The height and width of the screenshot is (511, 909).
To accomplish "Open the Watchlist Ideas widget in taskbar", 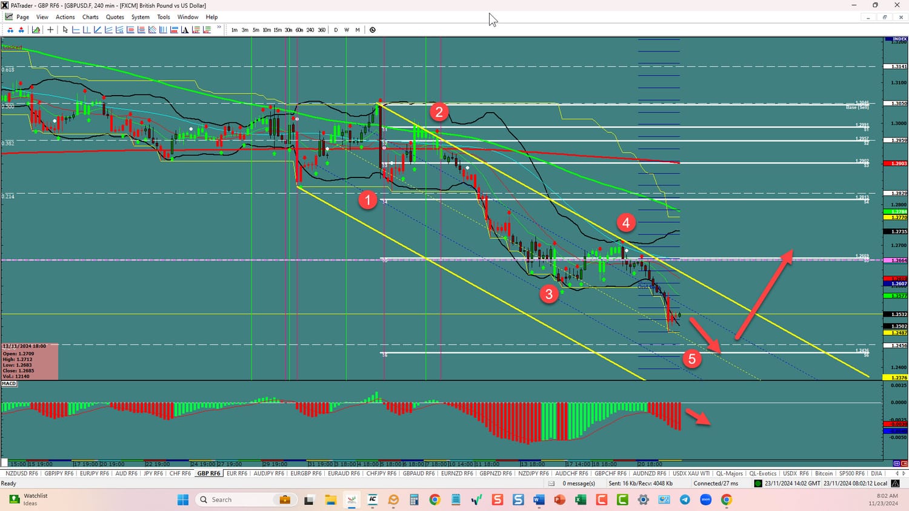I will pyautogui.click(x=29, y=499).
